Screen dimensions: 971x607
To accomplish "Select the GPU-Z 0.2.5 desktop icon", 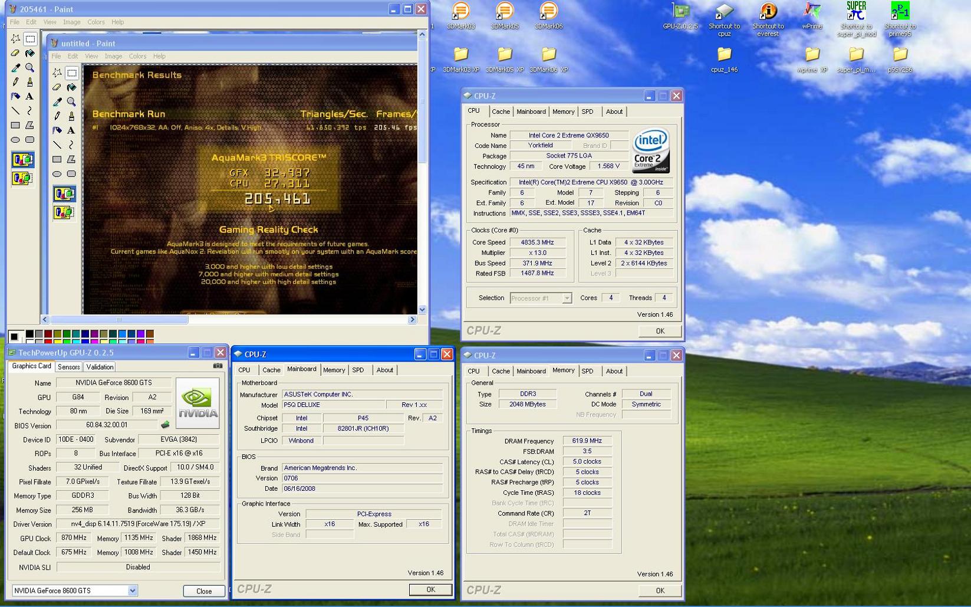I will pos(680,17).
